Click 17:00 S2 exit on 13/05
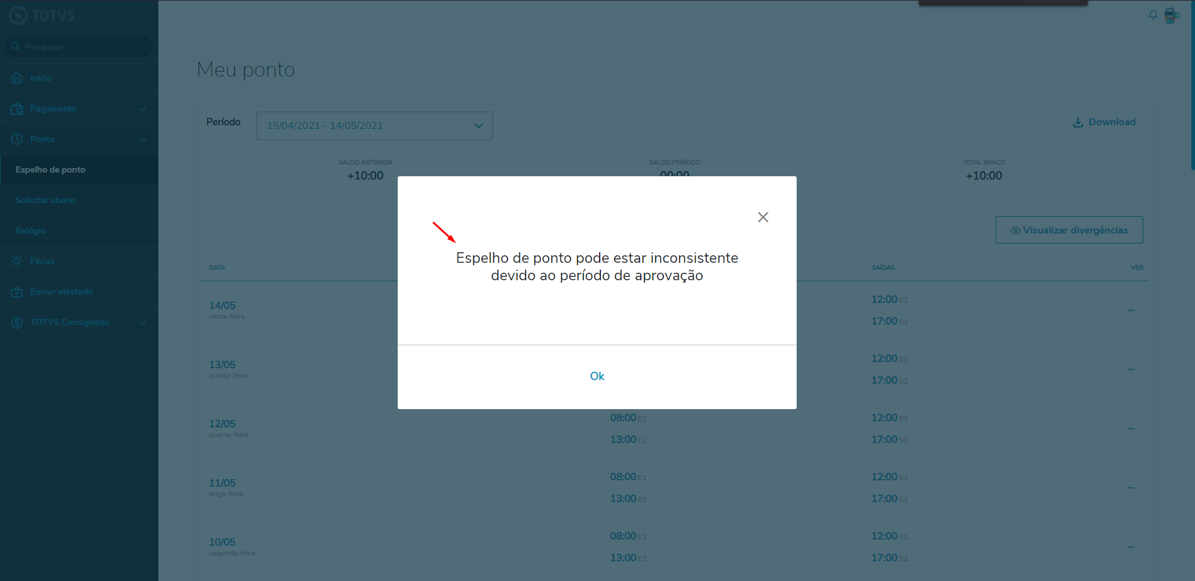Image resolution: width=1195 pixels, height=581 pixels. tap(890, 380)
